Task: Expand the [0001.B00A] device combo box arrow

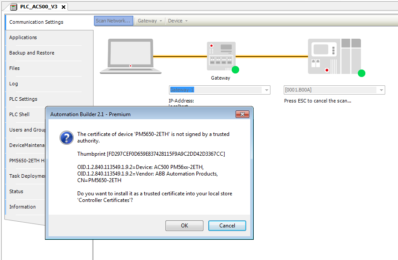Action: point(381,90)
